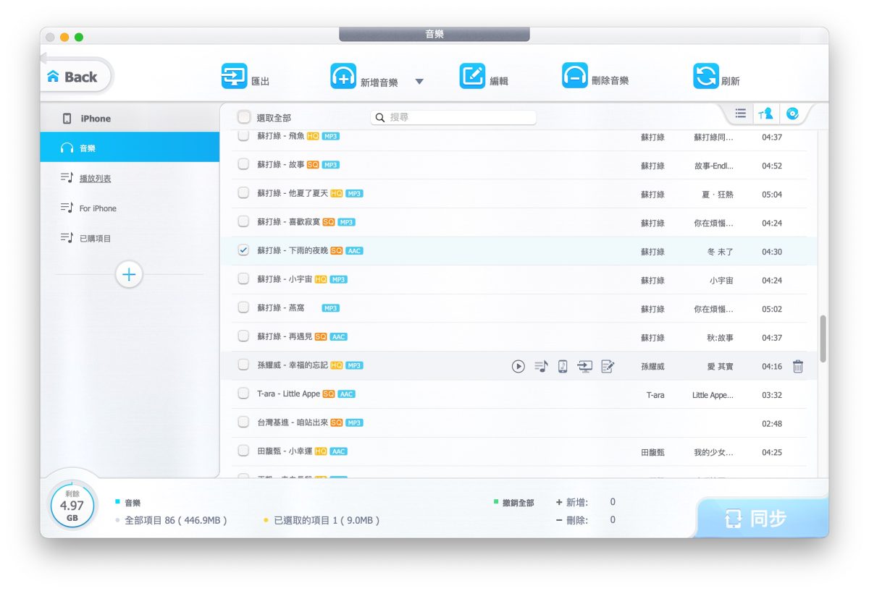Switch to list view icon
The height and width of the screenshot is (591, 869).
click(x=740, y=114)
